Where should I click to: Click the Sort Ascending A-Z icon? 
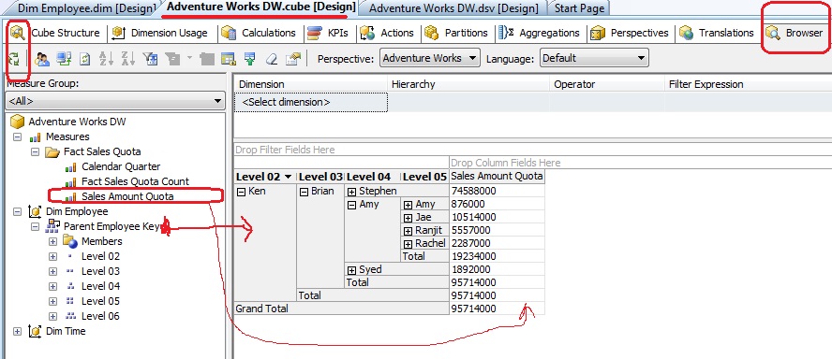click(106, 58)
